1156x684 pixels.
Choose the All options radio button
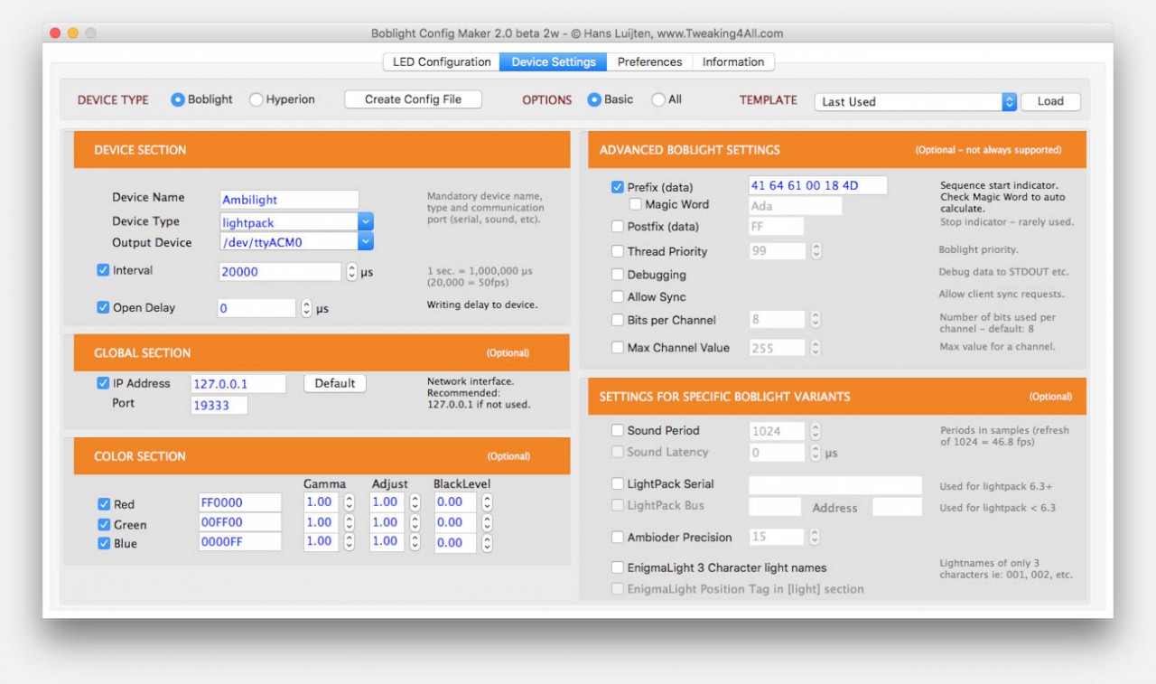[x=657, y=99]
